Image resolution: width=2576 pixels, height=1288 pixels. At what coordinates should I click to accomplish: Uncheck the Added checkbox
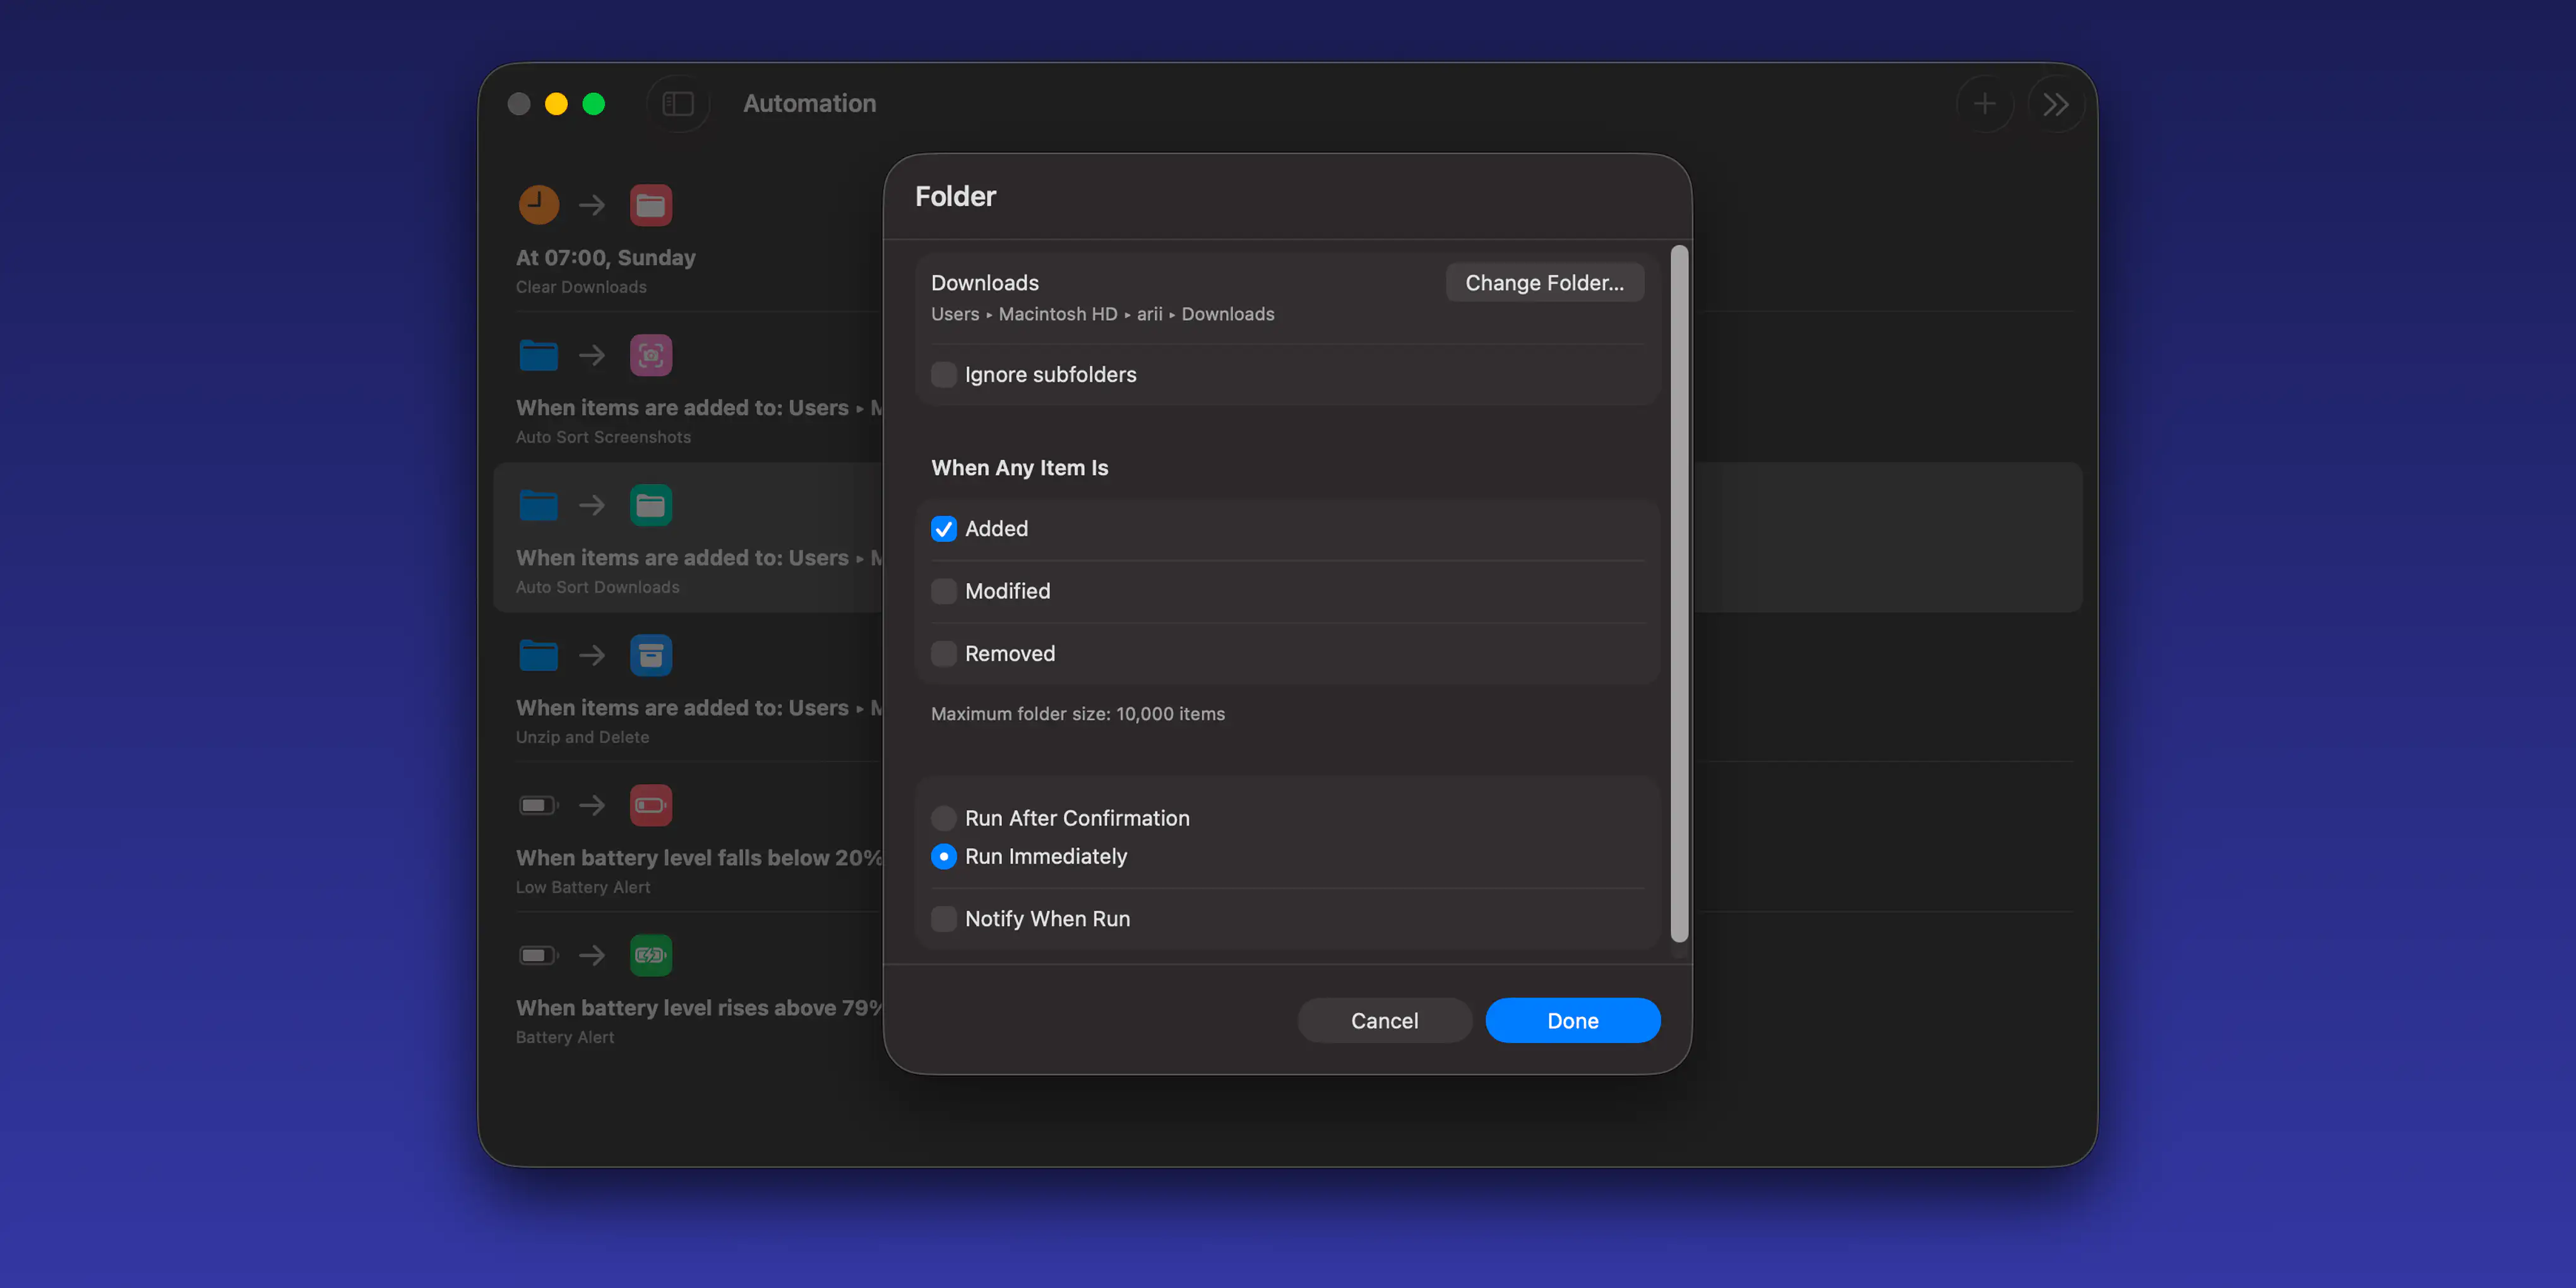pyautogui.click(x=943, y=528)
